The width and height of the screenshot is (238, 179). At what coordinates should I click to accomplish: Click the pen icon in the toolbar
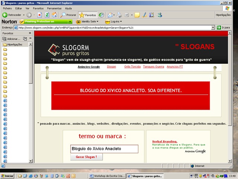click(x=145, y=15)
